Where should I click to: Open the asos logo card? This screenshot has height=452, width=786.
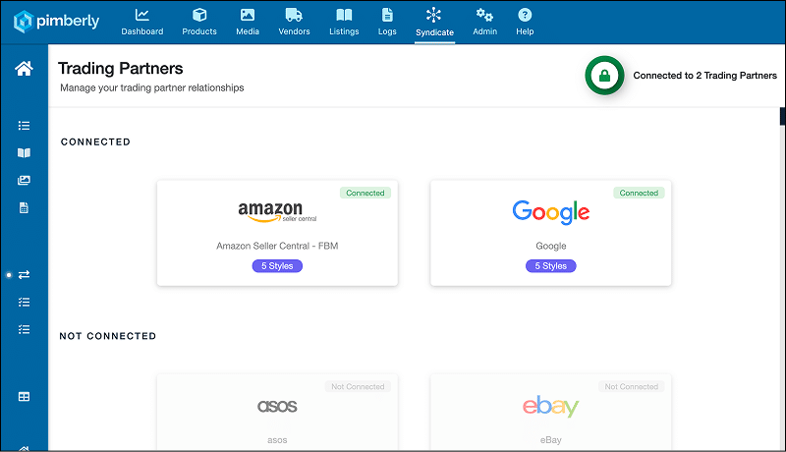[277, 412]
